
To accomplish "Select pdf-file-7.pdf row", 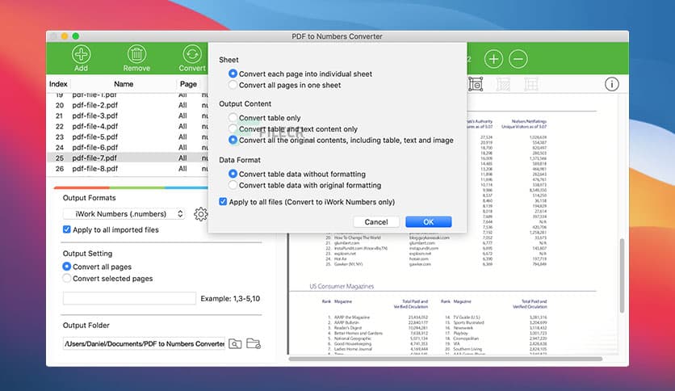I will tap(128, 158).
